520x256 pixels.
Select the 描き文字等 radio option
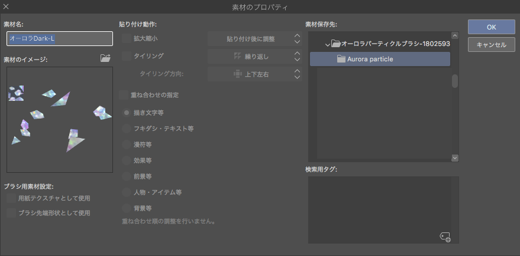(127, 113)
